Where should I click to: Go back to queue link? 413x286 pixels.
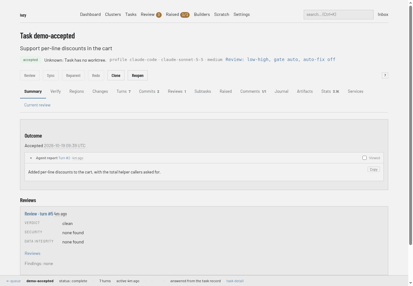(x=14, y=281)
